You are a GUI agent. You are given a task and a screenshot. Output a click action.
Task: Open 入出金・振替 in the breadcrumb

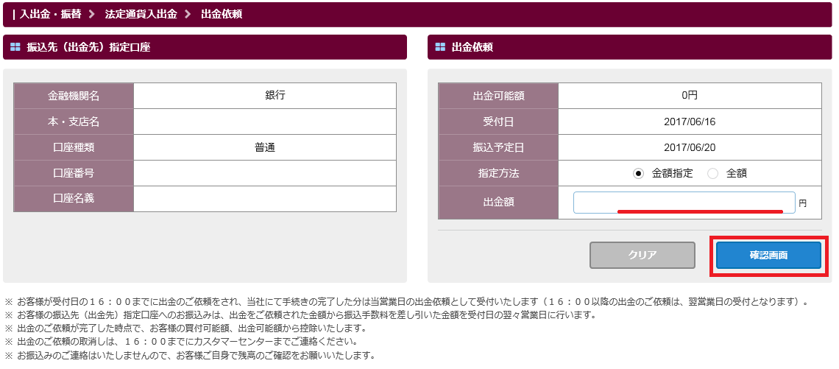point(50,14)
